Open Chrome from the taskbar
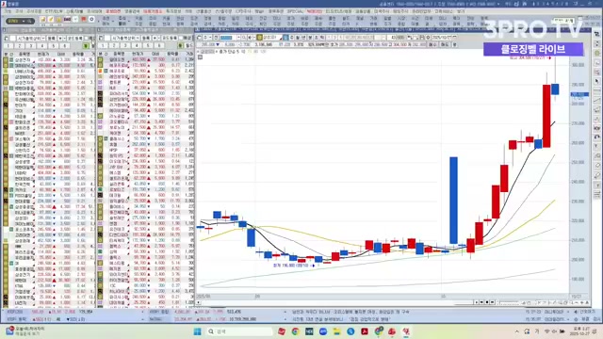This screenshot has height=339, width=603. tap(295, 331)
